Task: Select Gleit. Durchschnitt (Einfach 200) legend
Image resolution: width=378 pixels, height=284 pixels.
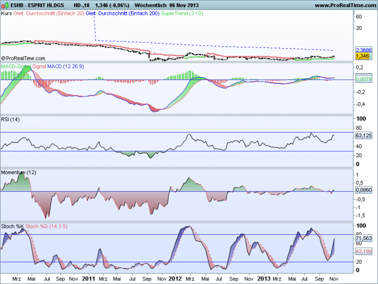Action: 122,14
